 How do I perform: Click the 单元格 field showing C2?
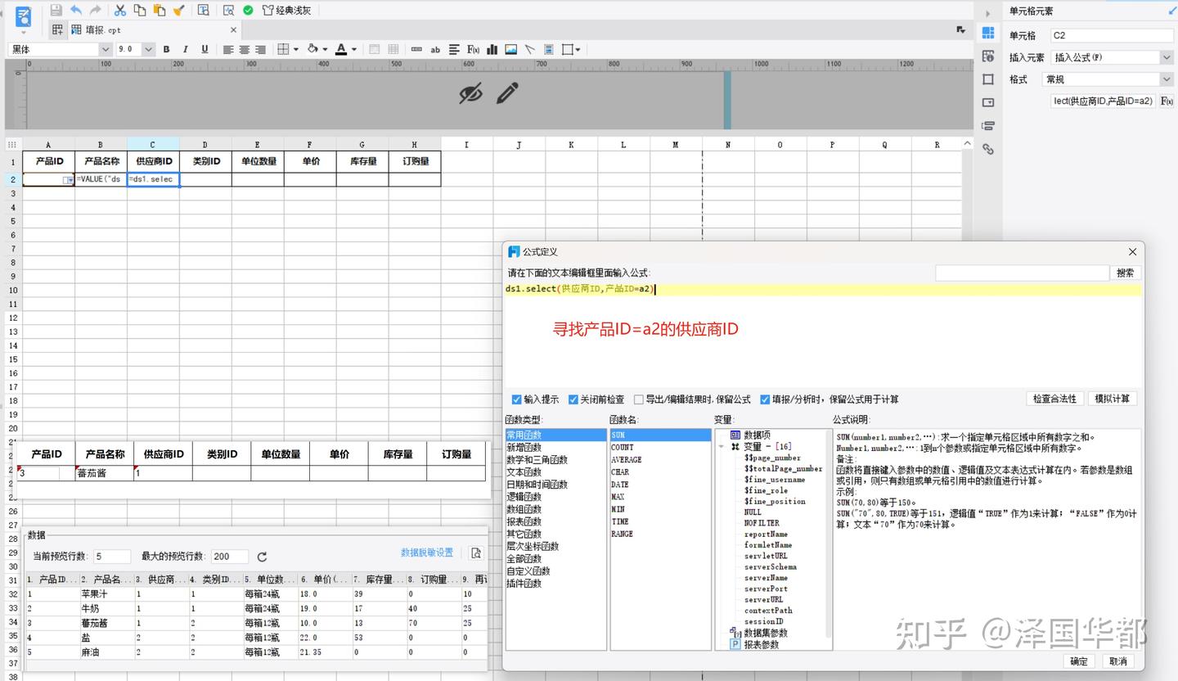point(1112,35)
